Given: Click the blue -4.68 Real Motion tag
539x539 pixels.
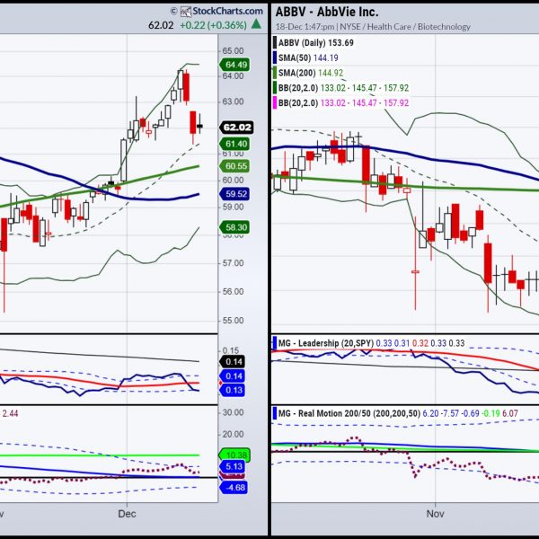Looking at the screenshot, I should point(234,488).
